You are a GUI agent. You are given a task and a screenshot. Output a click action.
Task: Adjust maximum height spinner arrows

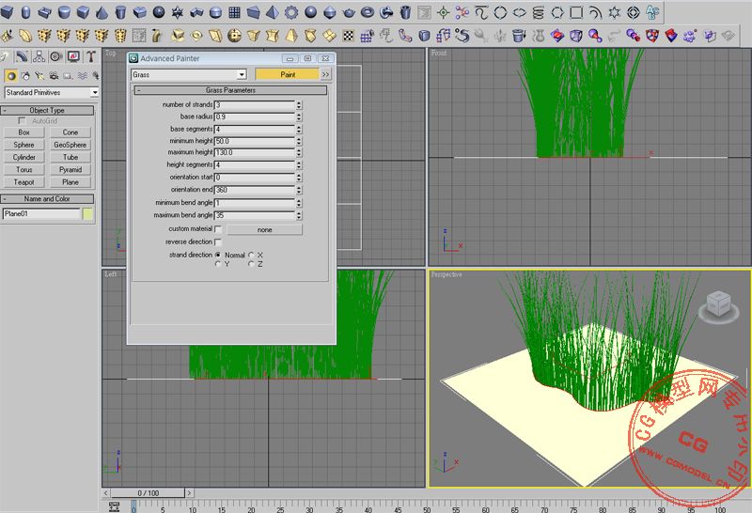point(299,152)
